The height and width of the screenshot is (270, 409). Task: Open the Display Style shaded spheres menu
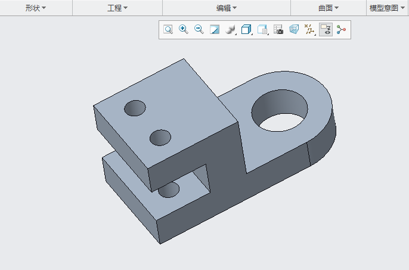point(231,30)
